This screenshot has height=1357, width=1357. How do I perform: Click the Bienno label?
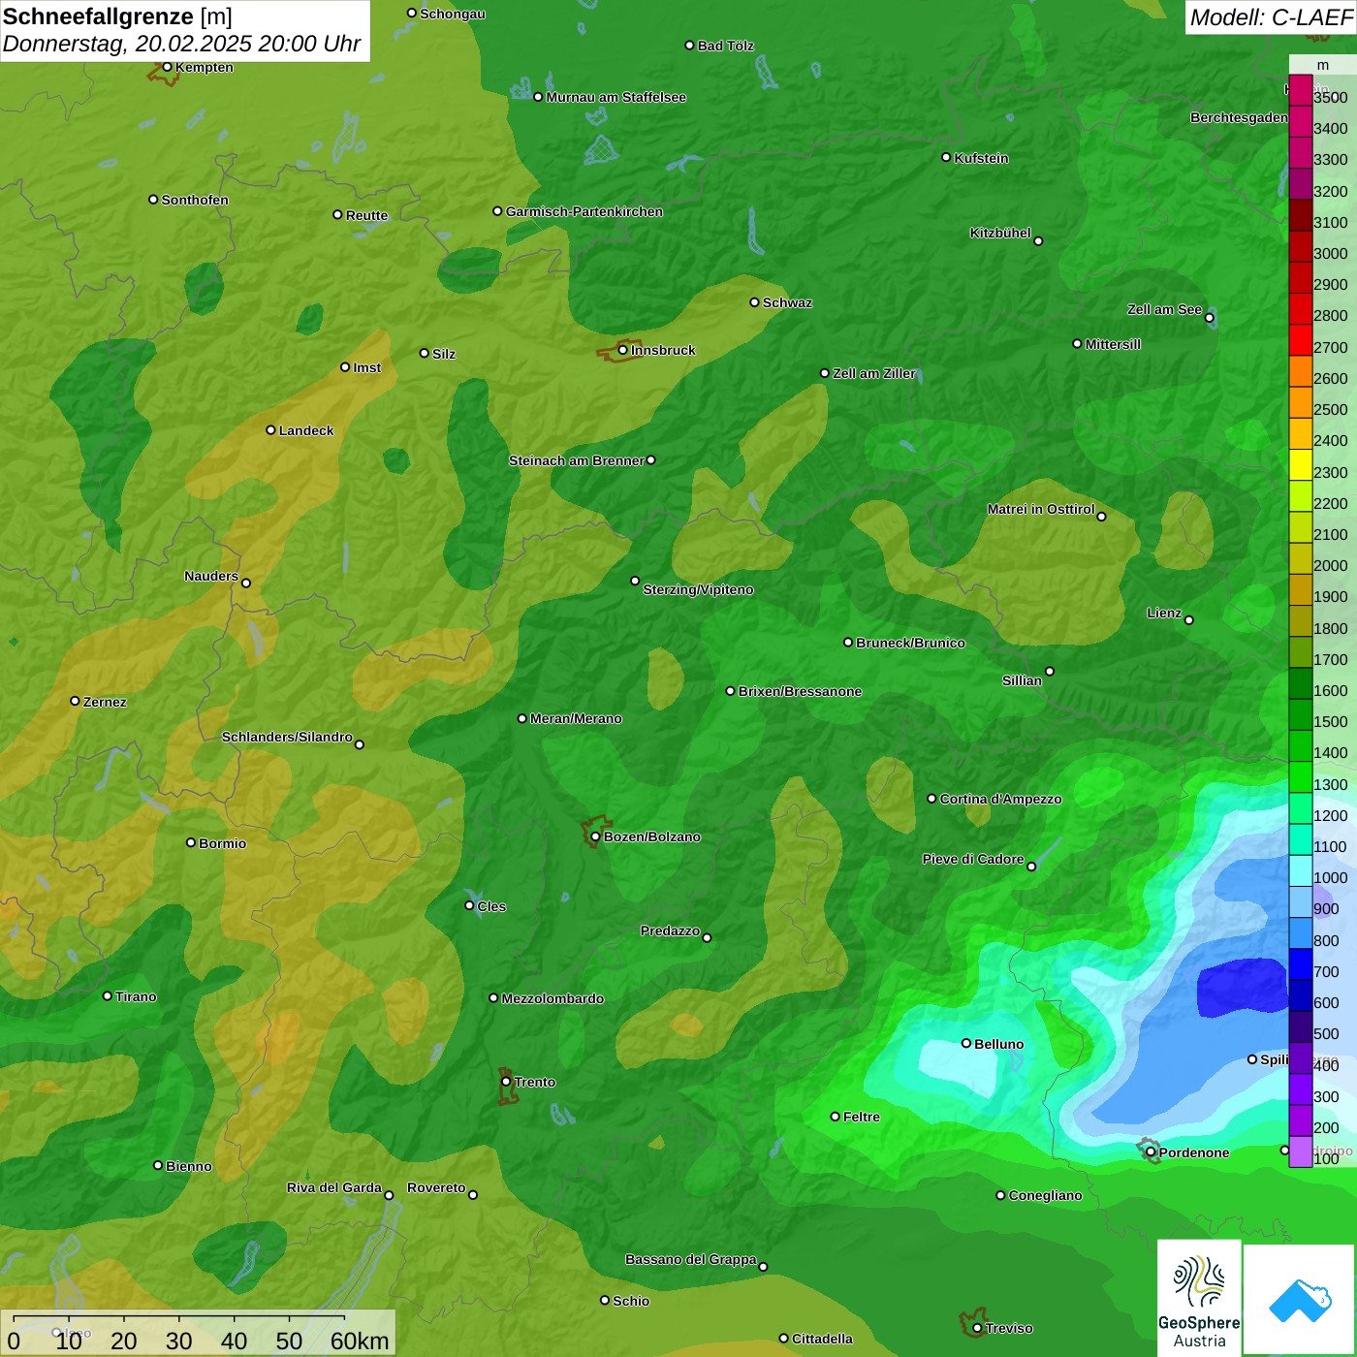(188, 1166)
